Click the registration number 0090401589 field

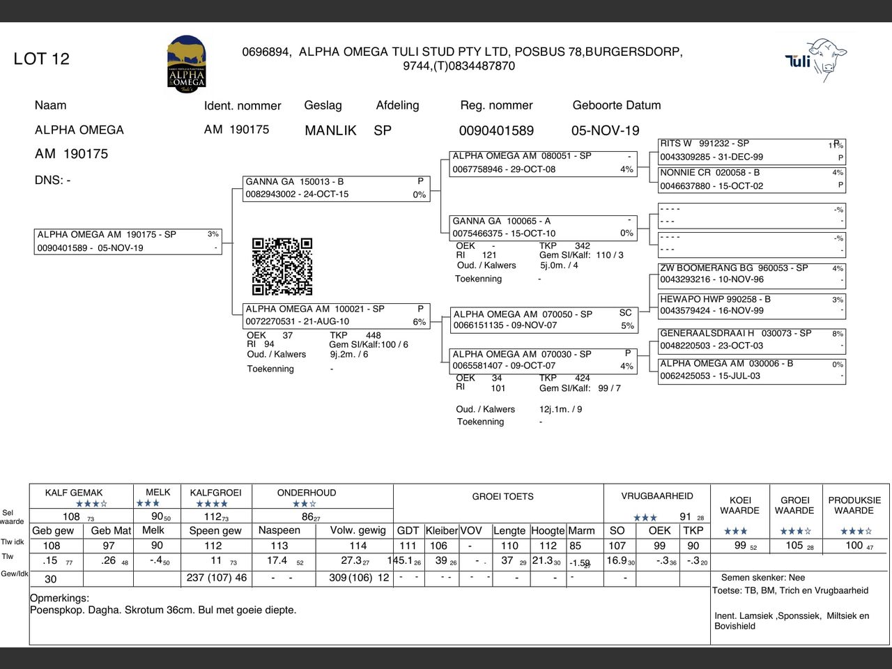[496, 131]
